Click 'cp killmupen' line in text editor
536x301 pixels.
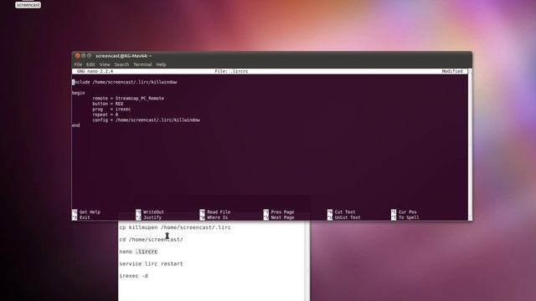click(x=175, y=227)
